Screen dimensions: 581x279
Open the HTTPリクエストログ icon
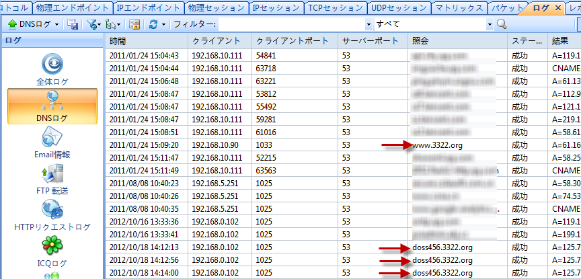tap(52, 215)
